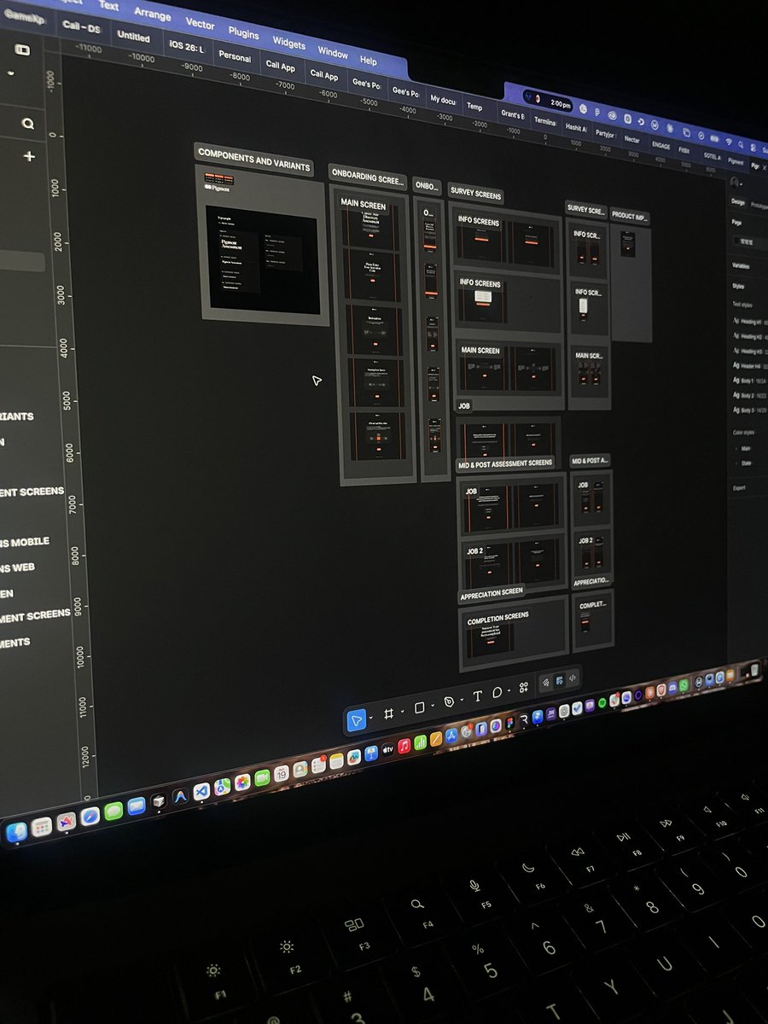This screenshot has width=768, height=1024.
Task: Open the Help menu
Action: coord(369,61)
